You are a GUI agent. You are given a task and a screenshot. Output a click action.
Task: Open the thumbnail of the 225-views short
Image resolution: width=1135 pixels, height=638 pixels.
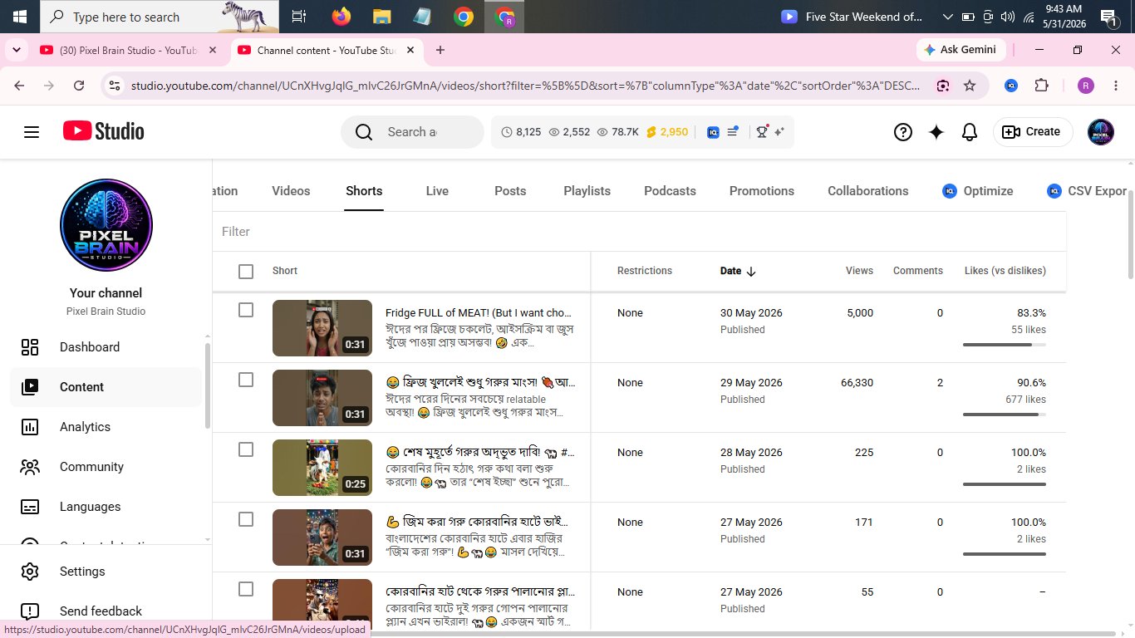pos(322,468)
